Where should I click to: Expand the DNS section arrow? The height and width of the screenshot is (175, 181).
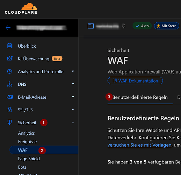click(73, 84)
